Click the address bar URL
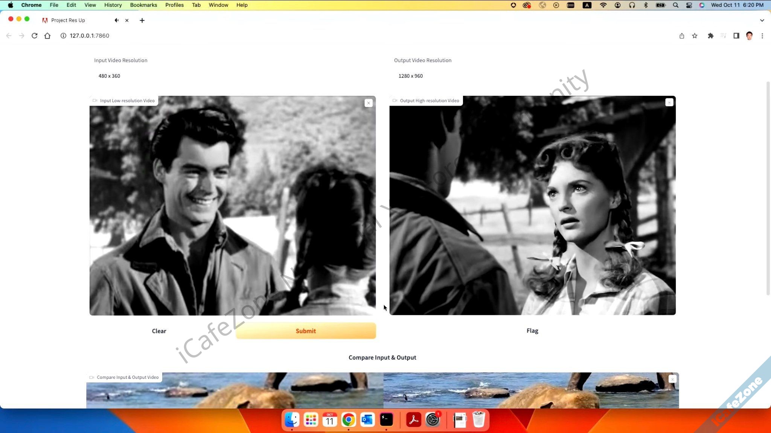The height and width of the screenshot is (433, 771). 89,36
